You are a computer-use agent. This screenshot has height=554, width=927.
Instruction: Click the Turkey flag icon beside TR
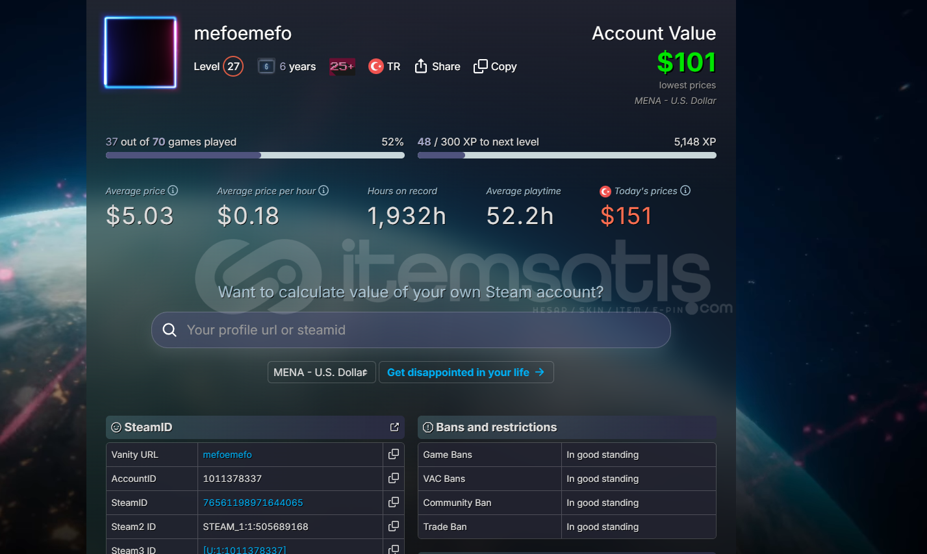click(375, 66)
